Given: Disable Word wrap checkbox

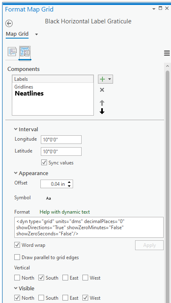Looking at the screenshot, I should pyautogui.click(x=17, y=245).
